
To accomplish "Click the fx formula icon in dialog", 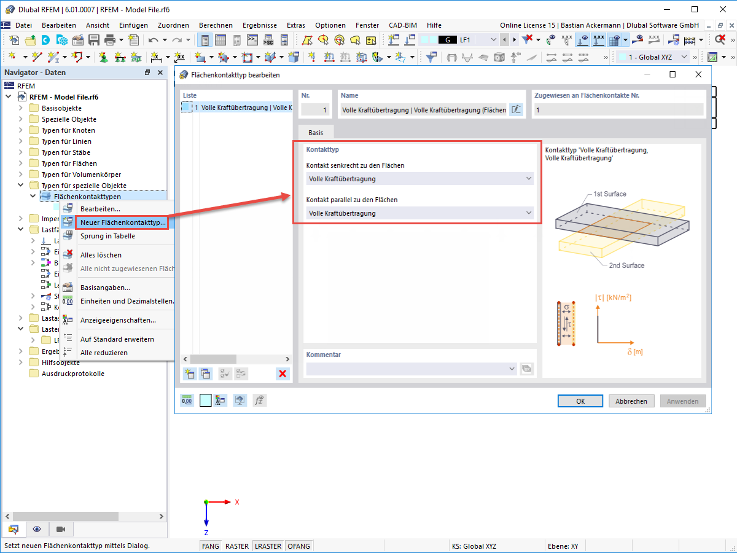I will (260, 401).
